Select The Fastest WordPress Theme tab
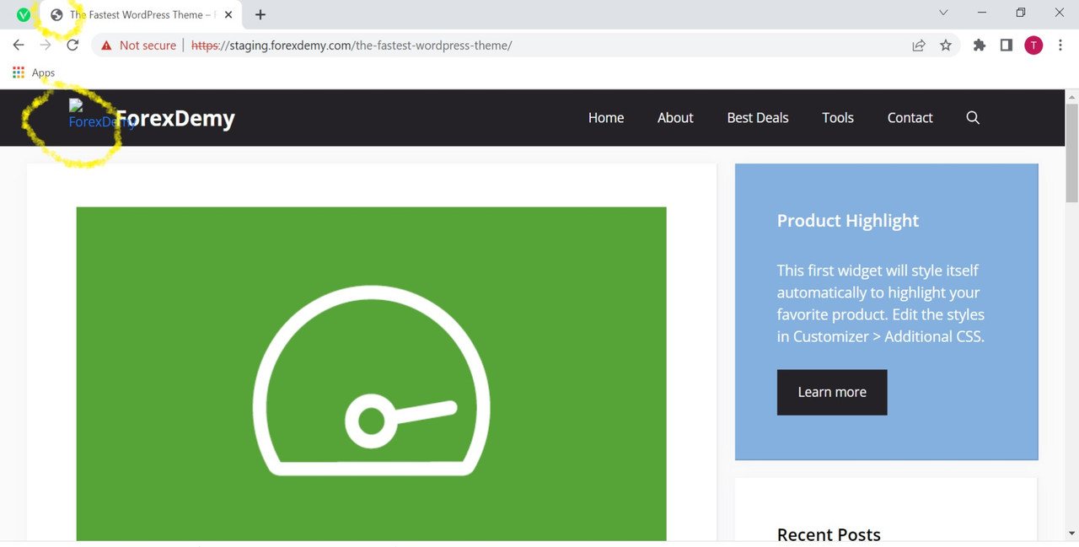Screen dimensions: 1079x547 [x=142, y=14]
